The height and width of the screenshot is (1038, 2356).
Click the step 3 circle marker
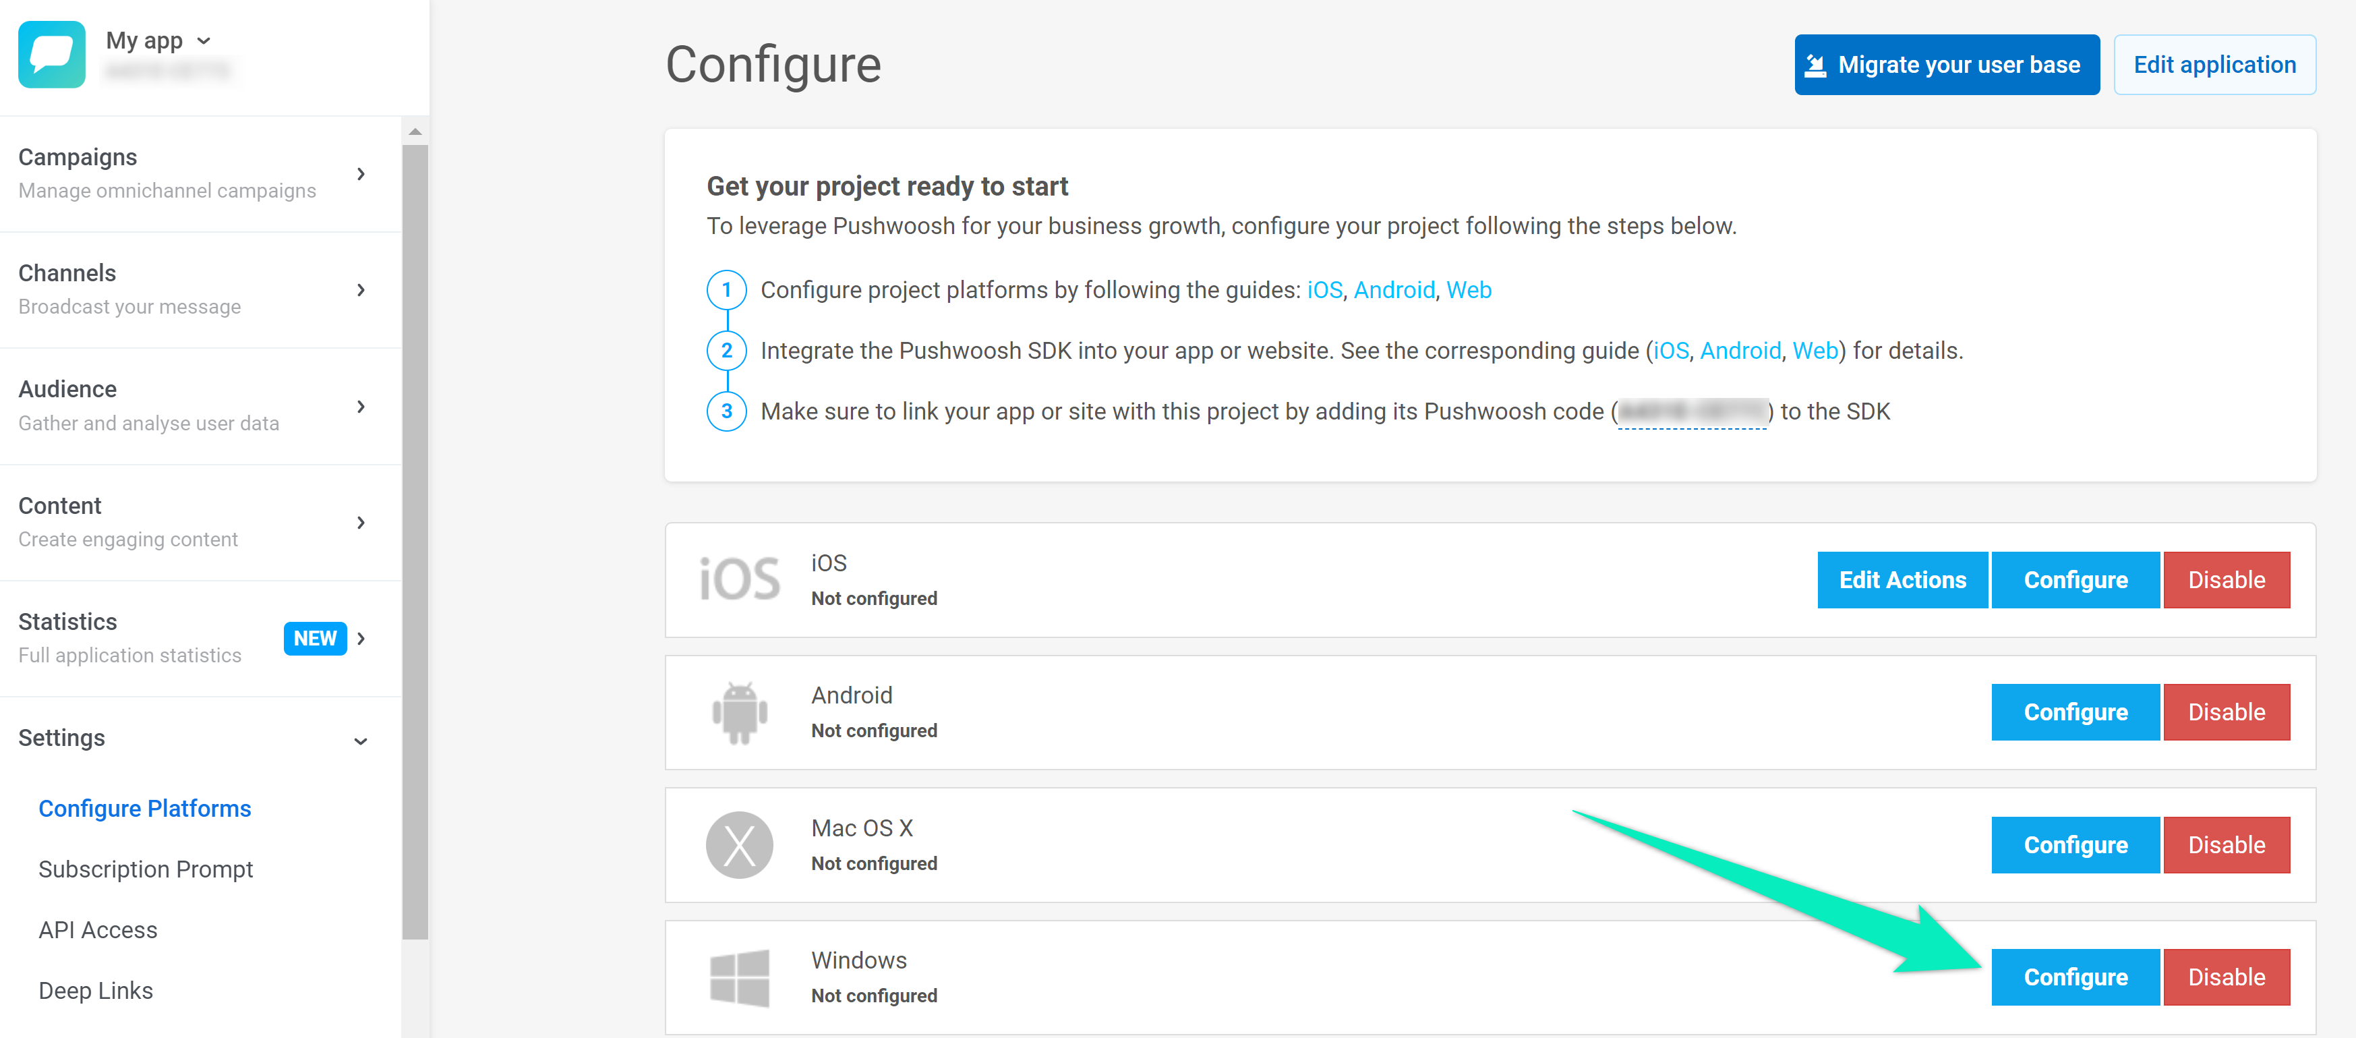(x=726, y=411)
